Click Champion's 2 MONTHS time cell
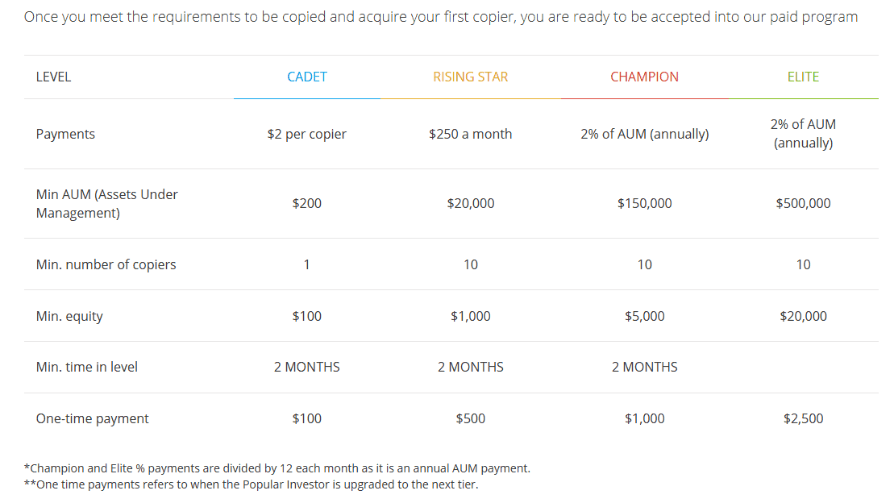This screenshot has height=503, width=894. click(x=644, y=368)
